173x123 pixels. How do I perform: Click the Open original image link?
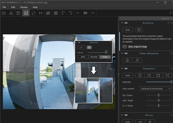[137, 46]
